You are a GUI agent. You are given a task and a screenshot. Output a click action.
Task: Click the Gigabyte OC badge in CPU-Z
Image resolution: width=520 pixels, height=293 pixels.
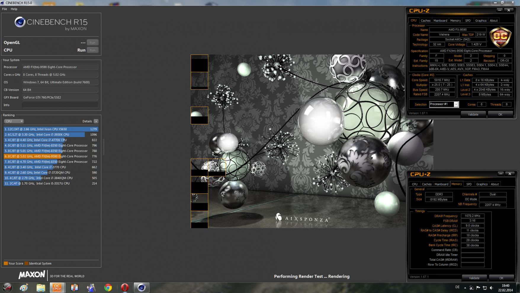click(500, 37)
